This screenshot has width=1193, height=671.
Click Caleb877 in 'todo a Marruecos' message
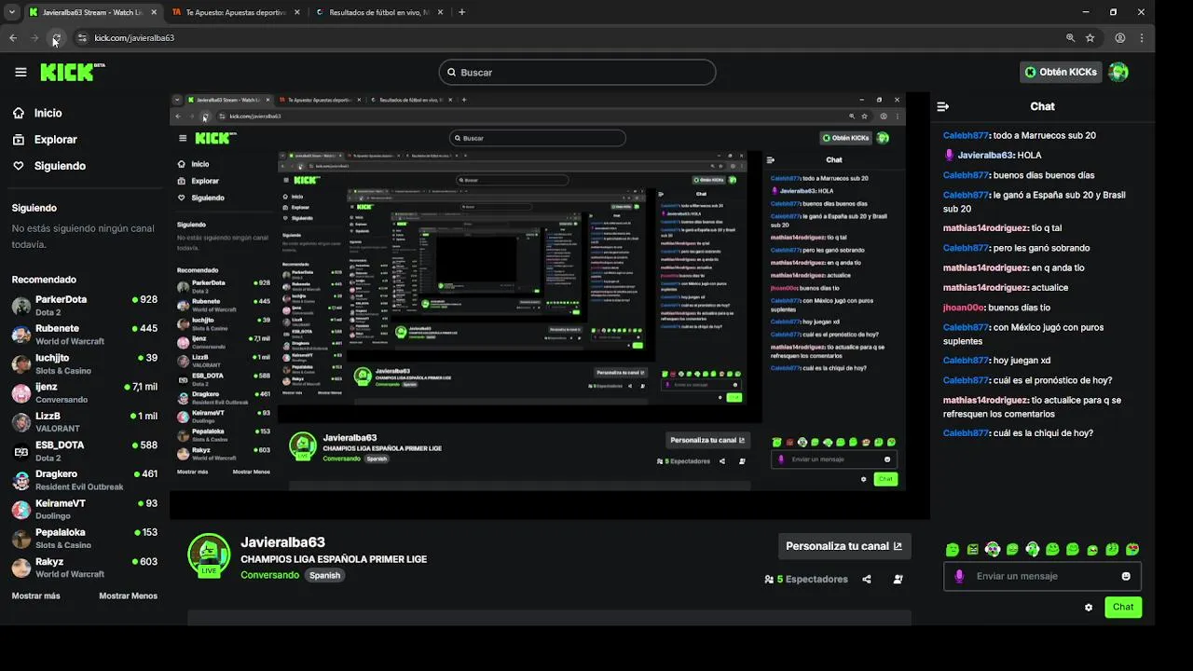tap(966, 135)
